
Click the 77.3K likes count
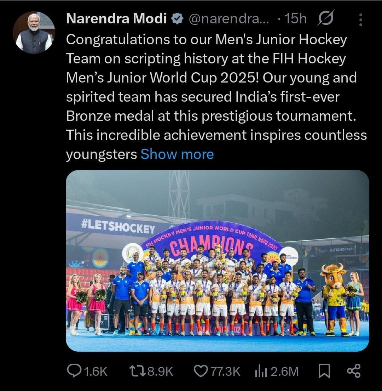click(x=226, y=371)
